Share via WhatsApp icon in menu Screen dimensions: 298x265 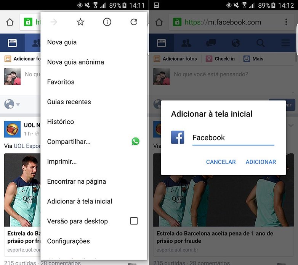tap(136, 141)
